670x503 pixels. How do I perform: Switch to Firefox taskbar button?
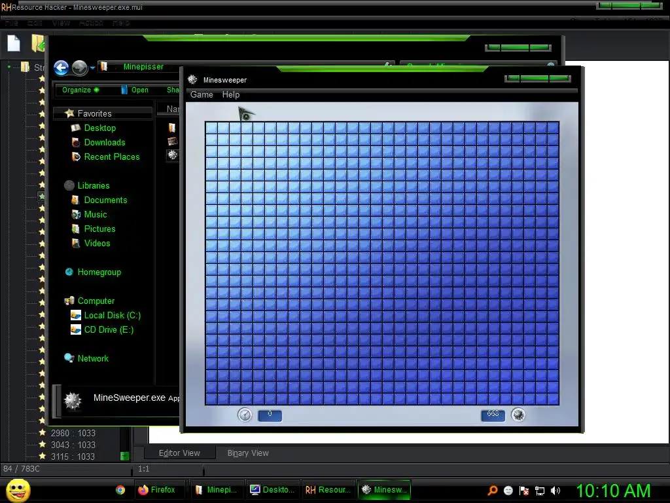[160, 490]
